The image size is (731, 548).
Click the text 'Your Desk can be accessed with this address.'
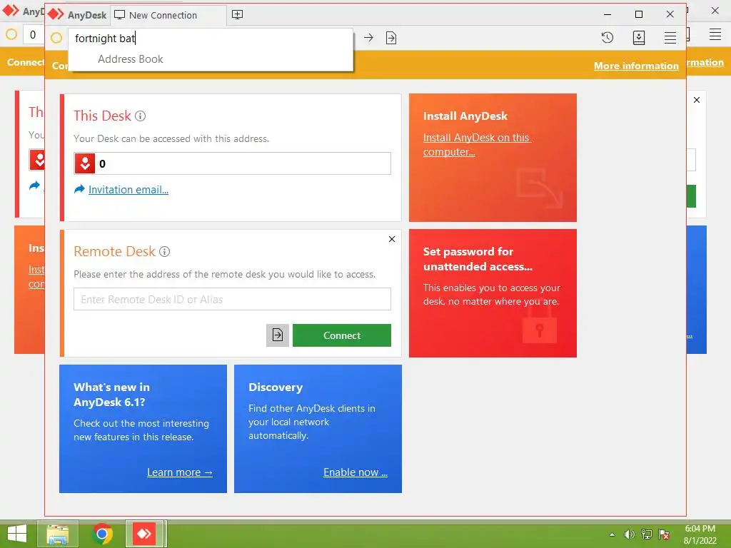coord(171,138)
